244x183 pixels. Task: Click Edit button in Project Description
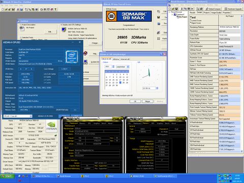pyautogui.click(x=50, y=32)
